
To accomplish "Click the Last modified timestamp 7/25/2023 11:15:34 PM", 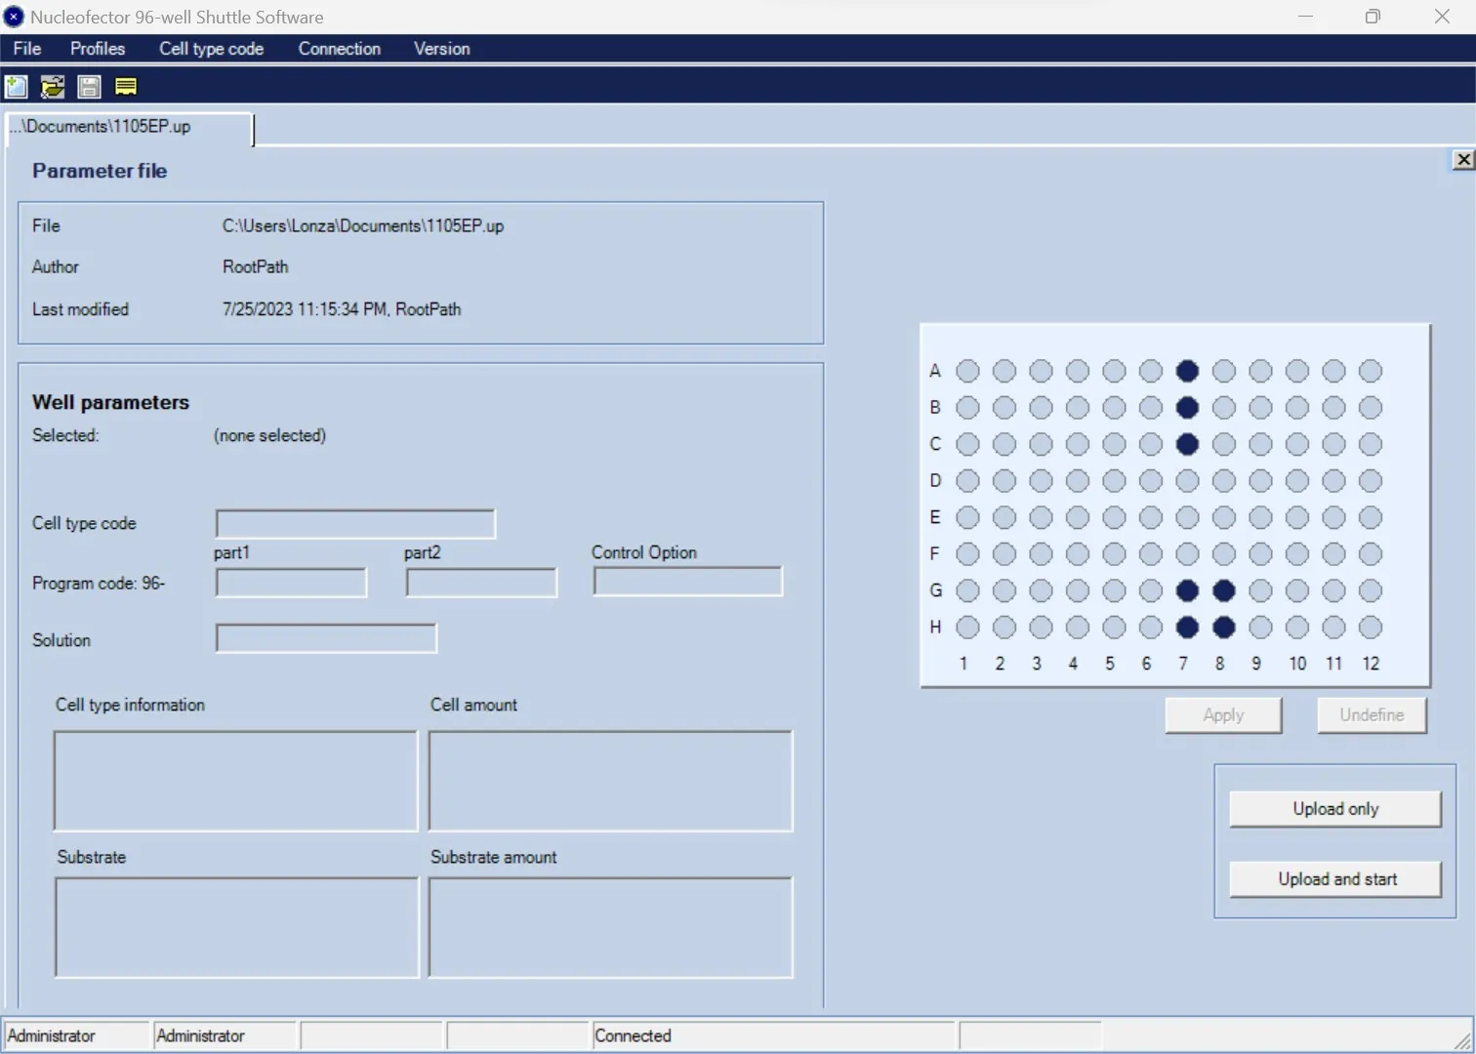I will [305, 309].
